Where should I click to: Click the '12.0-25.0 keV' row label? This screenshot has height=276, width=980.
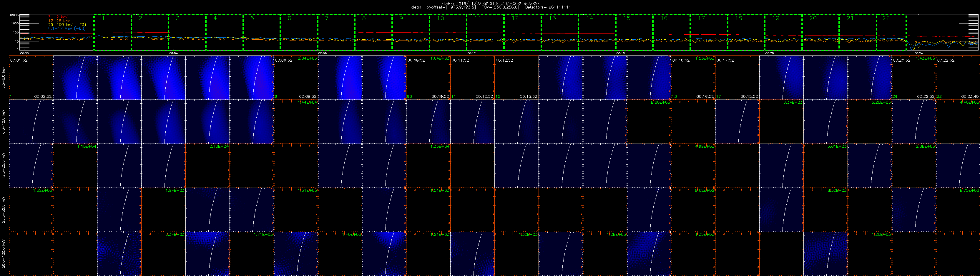pyautogui.click(x=4, y=166)
